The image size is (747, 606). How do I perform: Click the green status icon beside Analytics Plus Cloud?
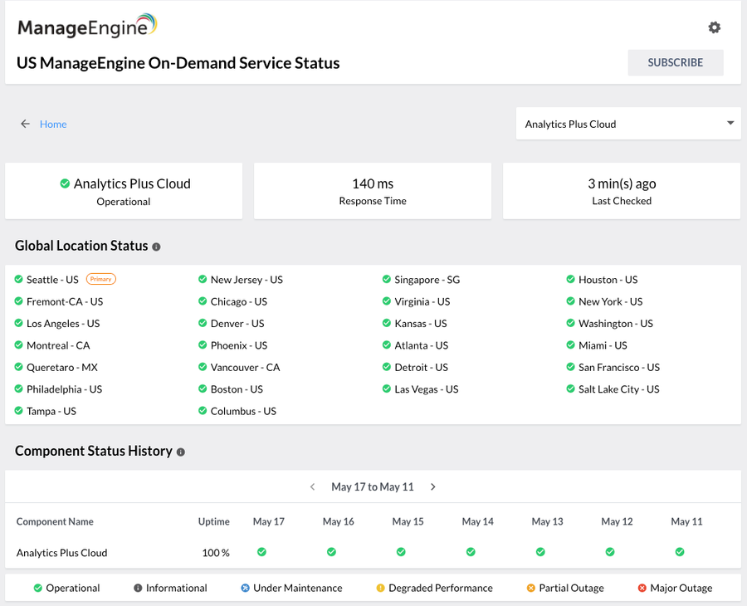[x=65, y=183]
